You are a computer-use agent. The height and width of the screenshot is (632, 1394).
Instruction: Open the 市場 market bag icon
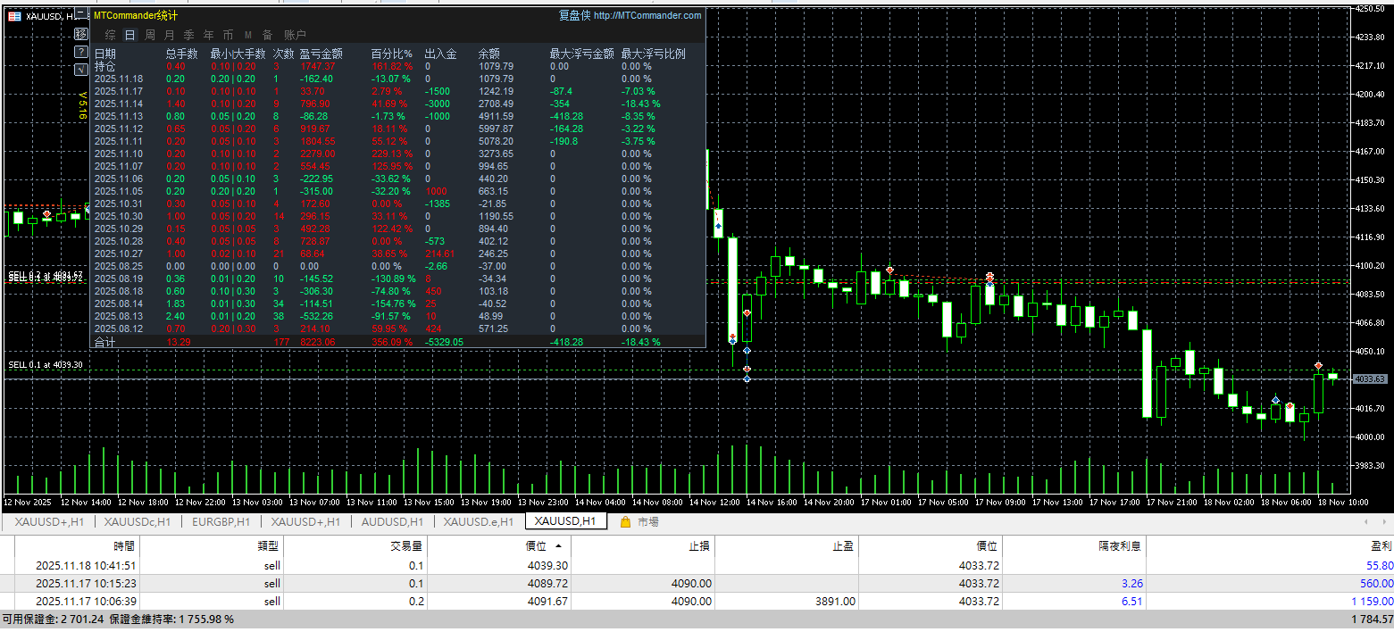point(625,522)
